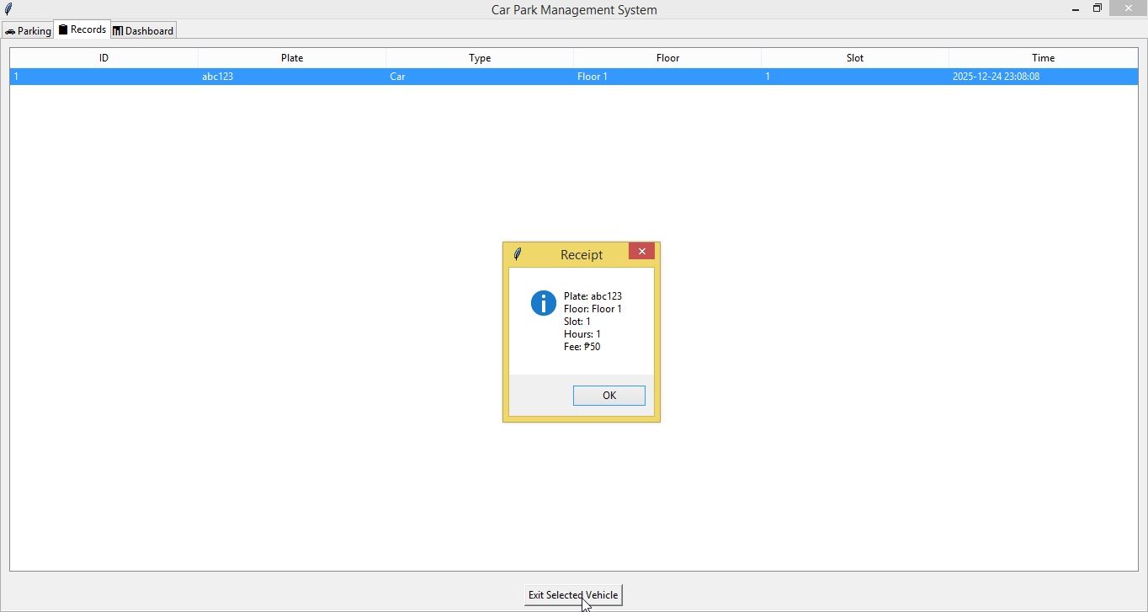1148x612 pixels.
Task: Click the blue info icon in Receipt
Action: pos(543,303)
